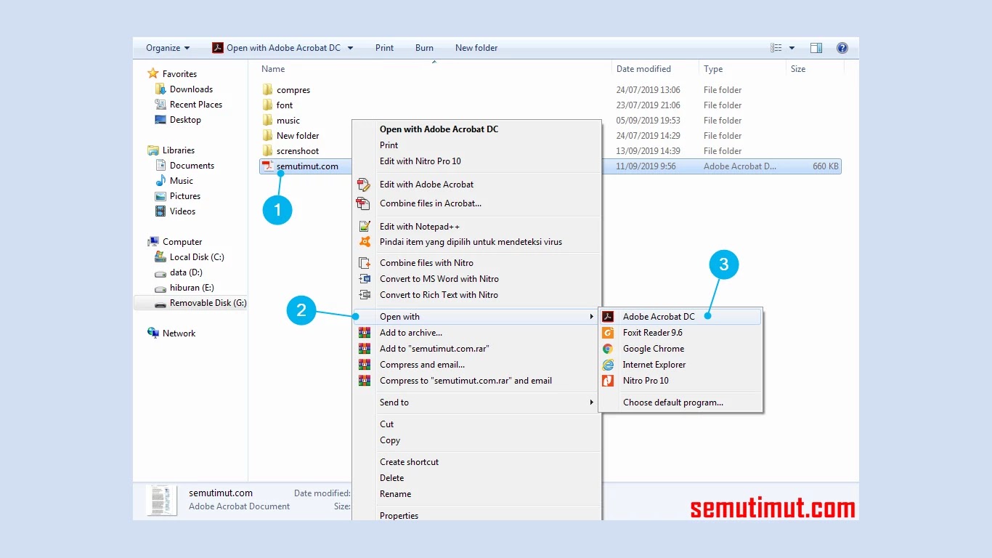Click the Internet Explorer icon in submenu
Viewport: 992px width, 558px height.
point(608,365)
